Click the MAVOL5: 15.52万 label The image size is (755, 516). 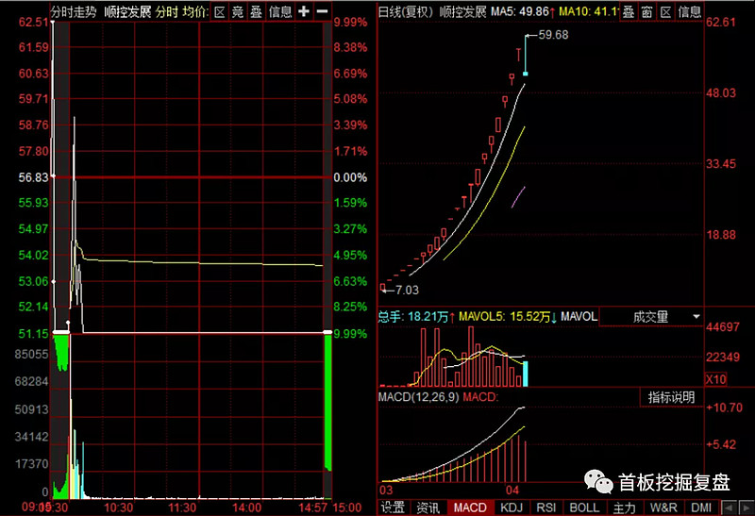click(x=508, y=317)
